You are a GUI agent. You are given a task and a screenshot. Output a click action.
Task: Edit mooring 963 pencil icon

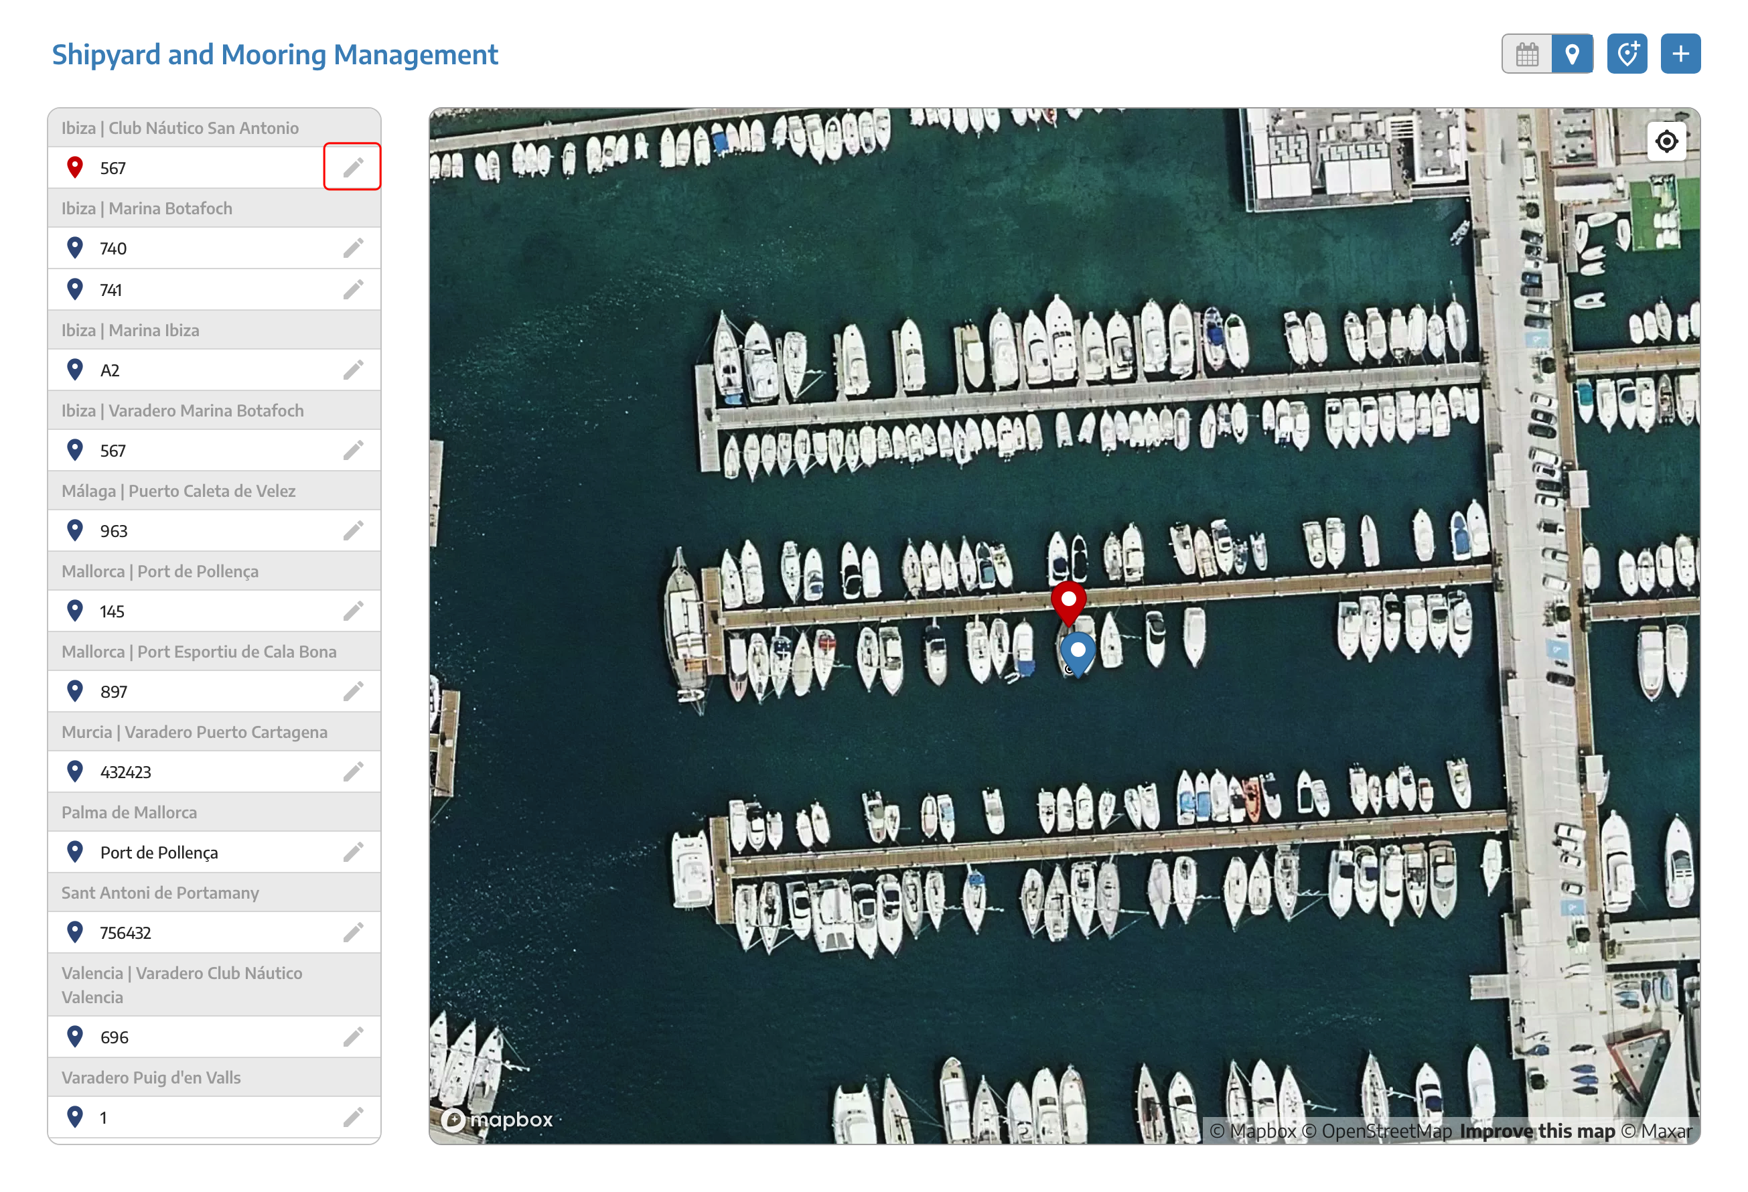(353, 531)
